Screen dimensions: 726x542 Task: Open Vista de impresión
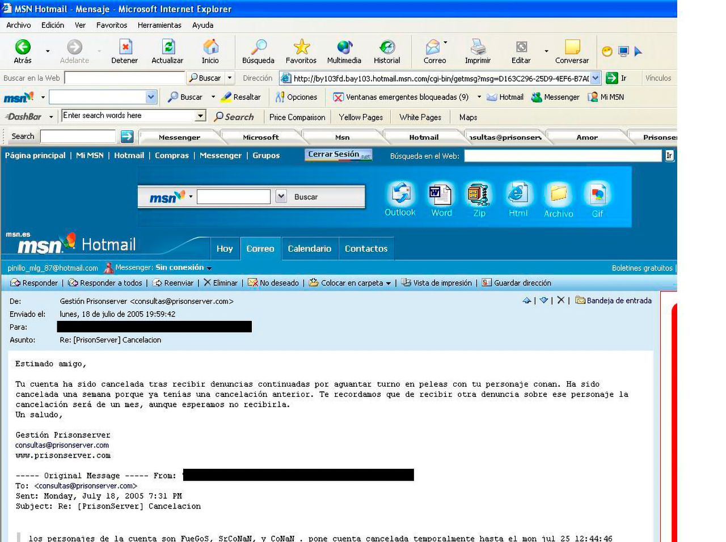tap(436, 283)
